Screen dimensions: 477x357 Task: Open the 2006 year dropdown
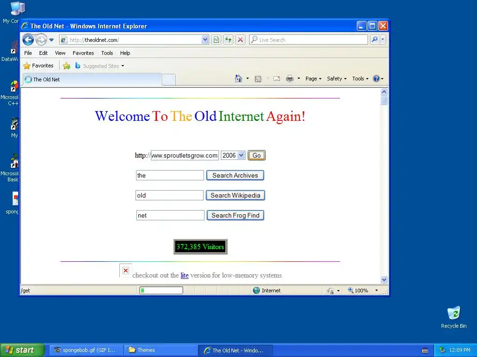(x=233, y=155)
